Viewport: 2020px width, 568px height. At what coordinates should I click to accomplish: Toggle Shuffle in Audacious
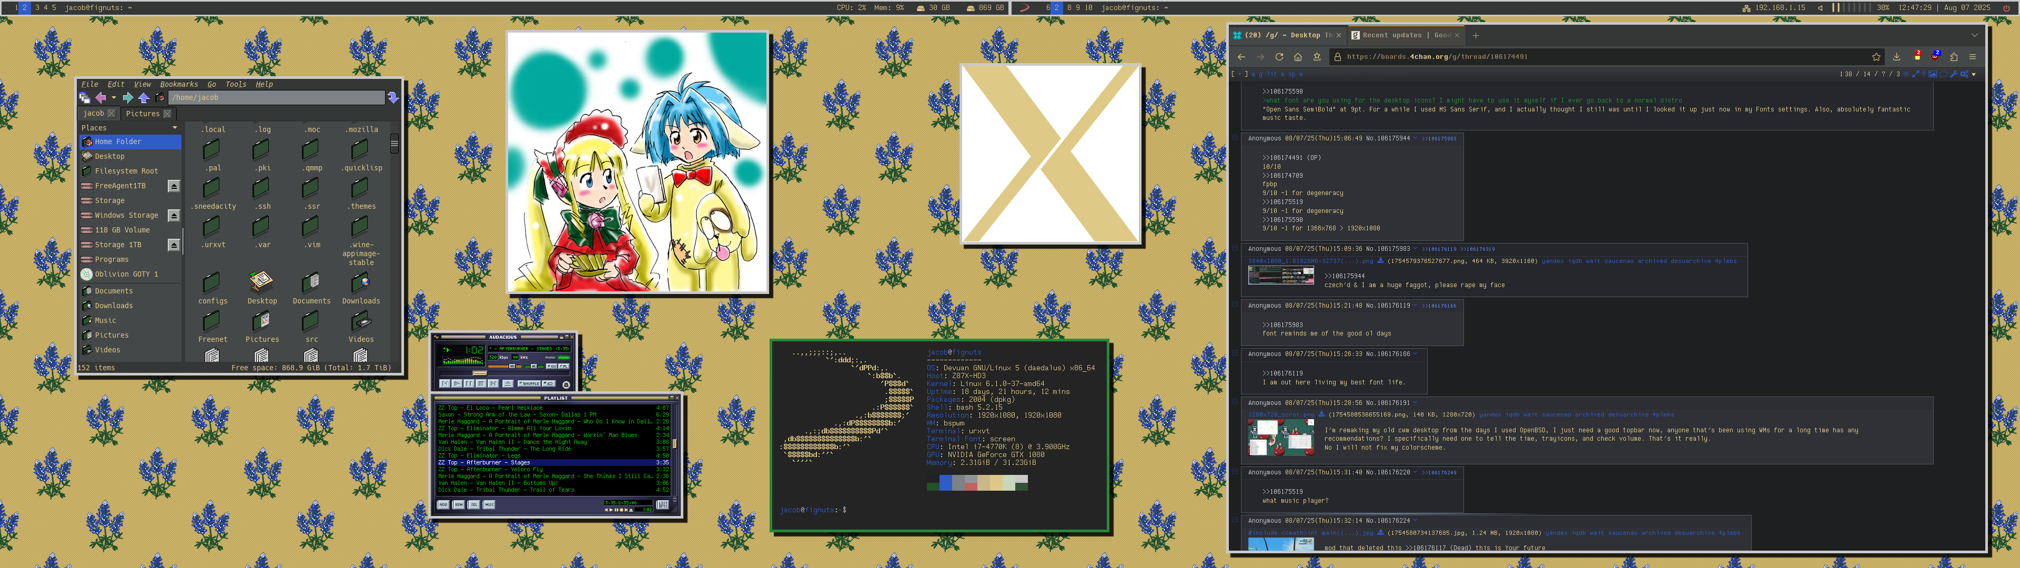point(529,383)
